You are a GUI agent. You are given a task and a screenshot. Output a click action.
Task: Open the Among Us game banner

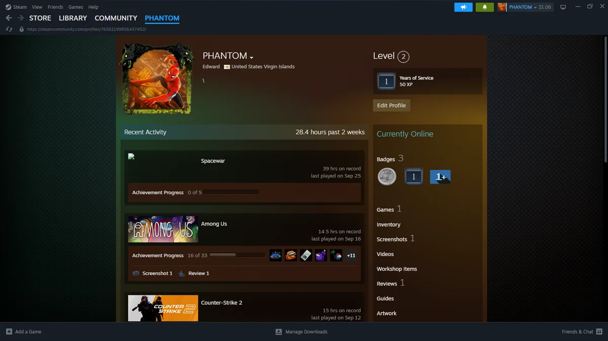163,229
